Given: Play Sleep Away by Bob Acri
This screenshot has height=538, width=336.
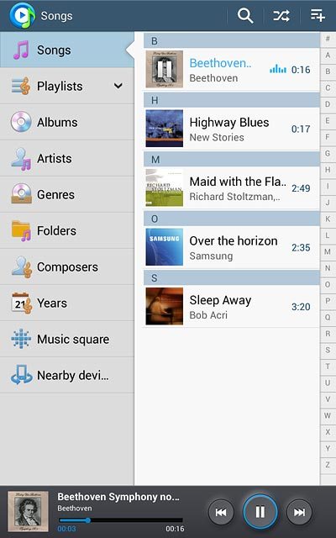Looking at the screenshot, I should click(232, 306).
